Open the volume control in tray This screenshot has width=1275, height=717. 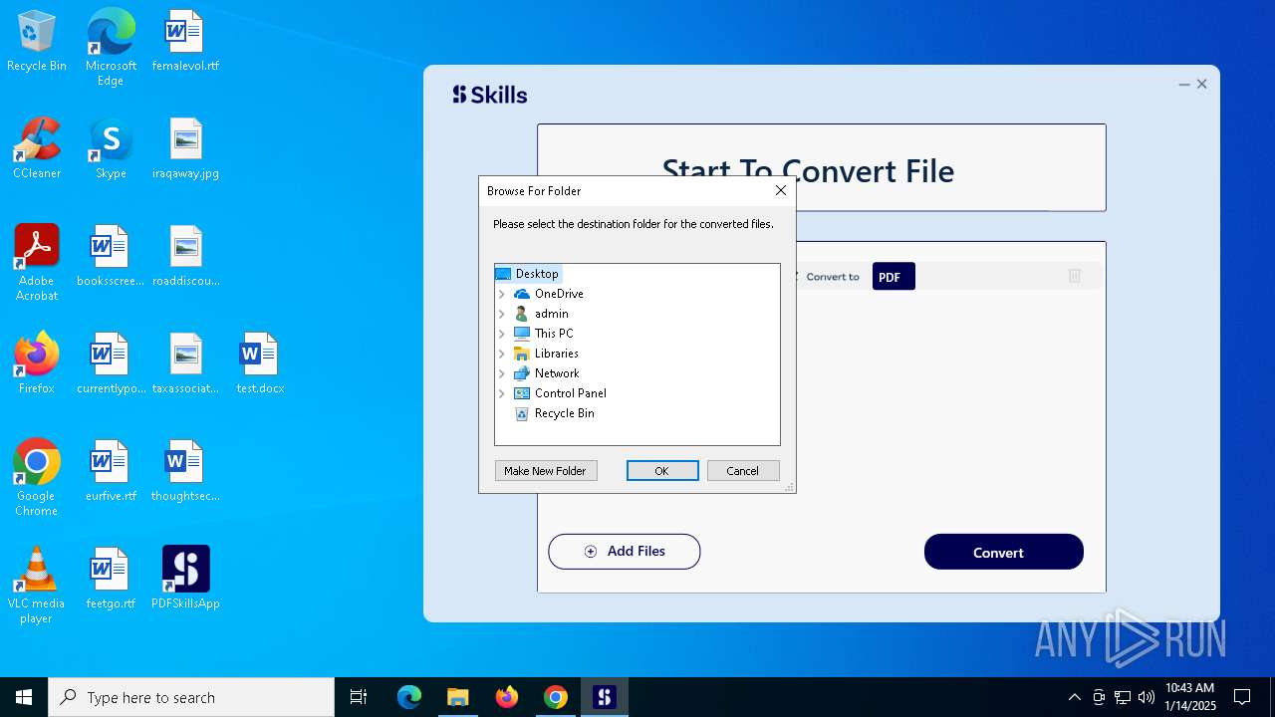1147,697
